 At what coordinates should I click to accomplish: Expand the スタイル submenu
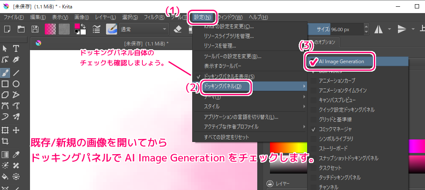point(250,106)
